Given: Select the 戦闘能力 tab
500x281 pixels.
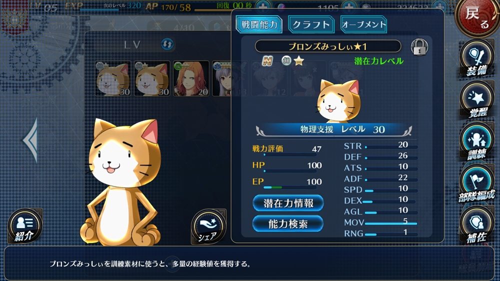Looking at the screenshot, I should pos(259,24).
